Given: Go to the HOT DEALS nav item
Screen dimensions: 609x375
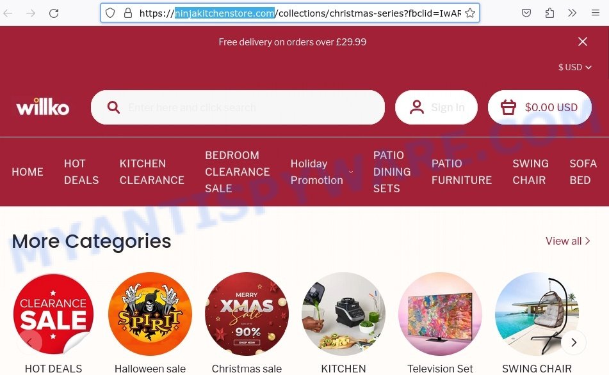Looking at the screenshot, I should tap(81, 172).
